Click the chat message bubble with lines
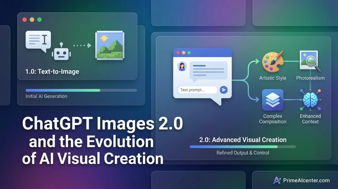The height and width of the screenshot is (189, 338). [x=209, y=72]
